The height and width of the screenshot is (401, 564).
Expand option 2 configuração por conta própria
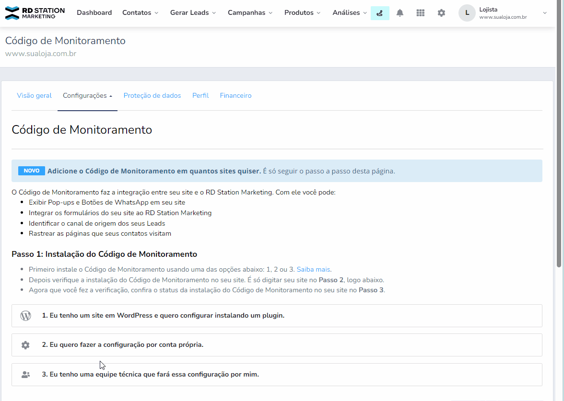[x=277, y=345]
